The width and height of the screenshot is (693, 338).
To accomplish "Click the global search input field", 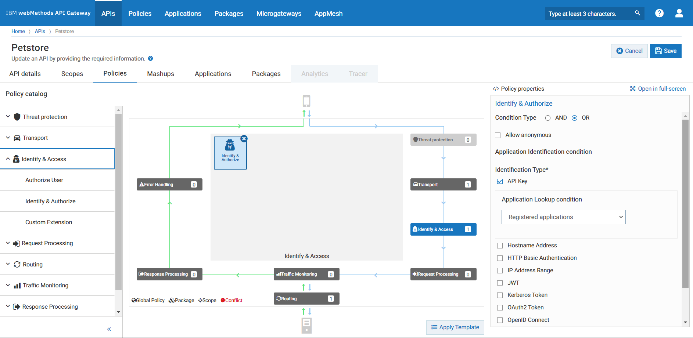I will point(590,14).
